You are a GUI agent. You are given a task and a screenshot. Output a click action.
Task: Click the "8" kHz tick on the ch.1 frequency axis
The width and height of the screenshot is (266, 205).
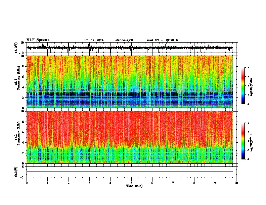23,66
